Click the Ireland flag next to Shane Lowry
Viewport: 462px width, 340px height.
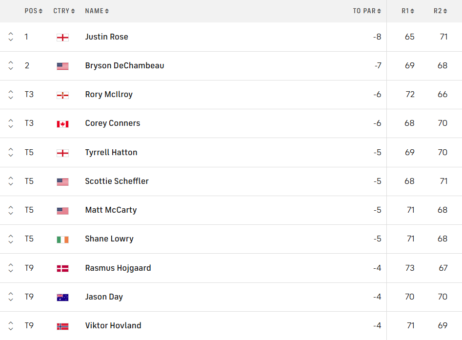(62, 240)
